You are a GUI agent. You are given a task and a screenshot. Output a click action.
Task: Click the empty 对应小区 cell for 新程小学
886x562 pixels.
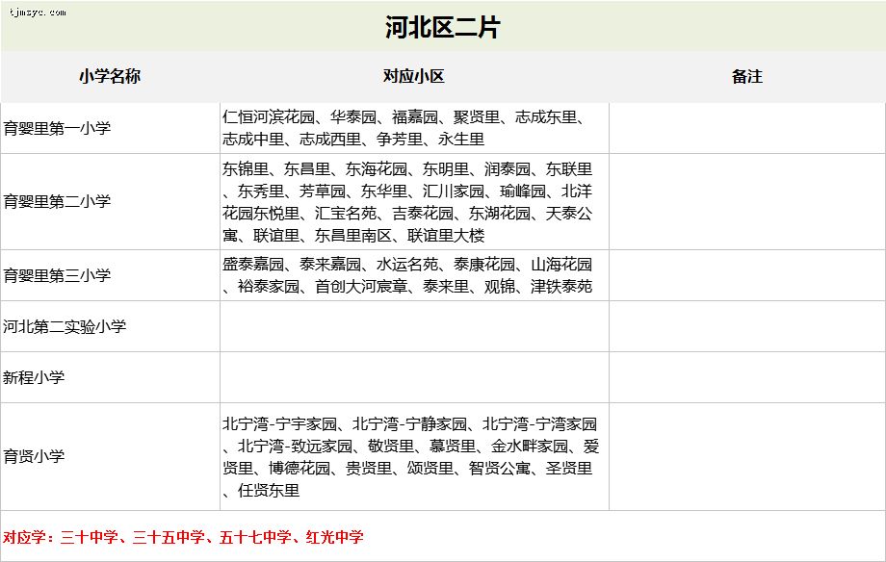click(414, 377)
